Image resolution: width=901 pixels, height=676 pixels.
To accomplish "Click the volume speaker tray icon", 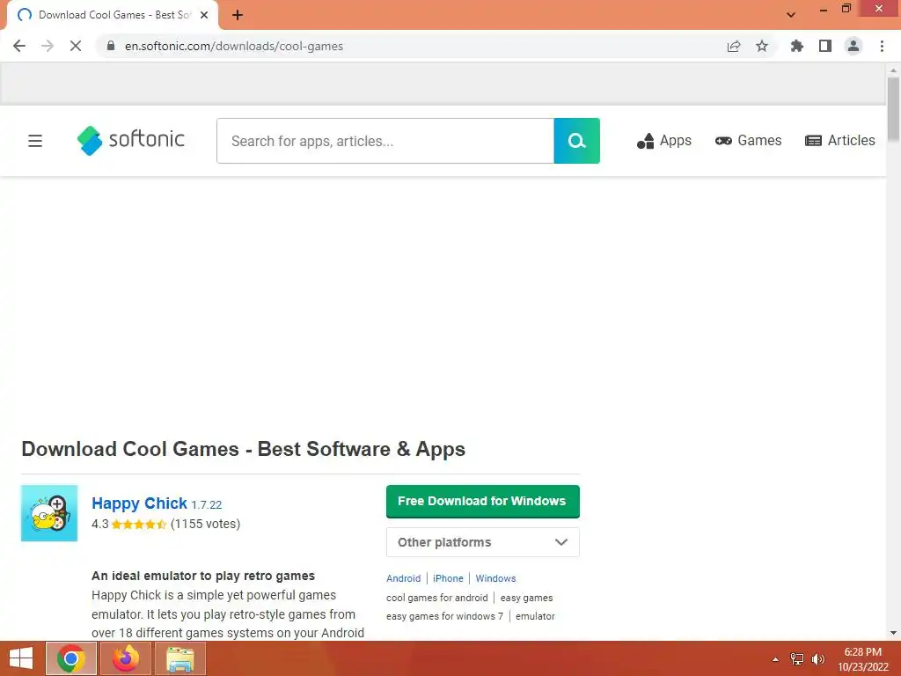I will click(x=817, y=659).
